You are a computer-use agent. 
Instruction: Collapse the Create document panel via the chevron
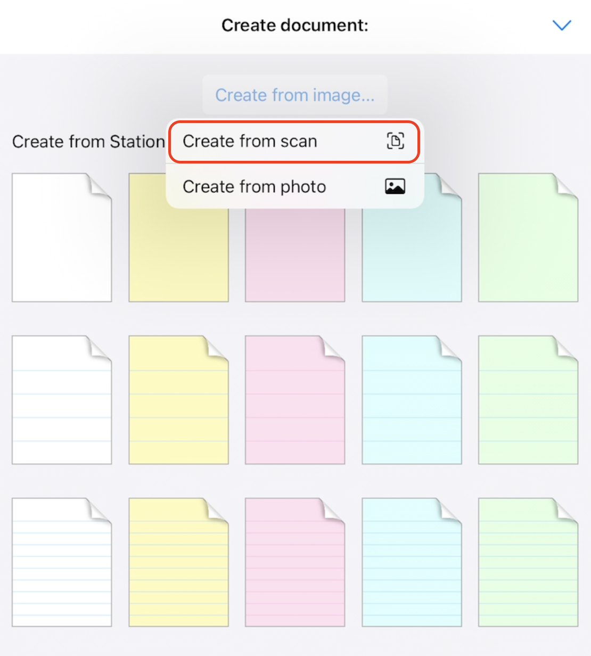562,25
